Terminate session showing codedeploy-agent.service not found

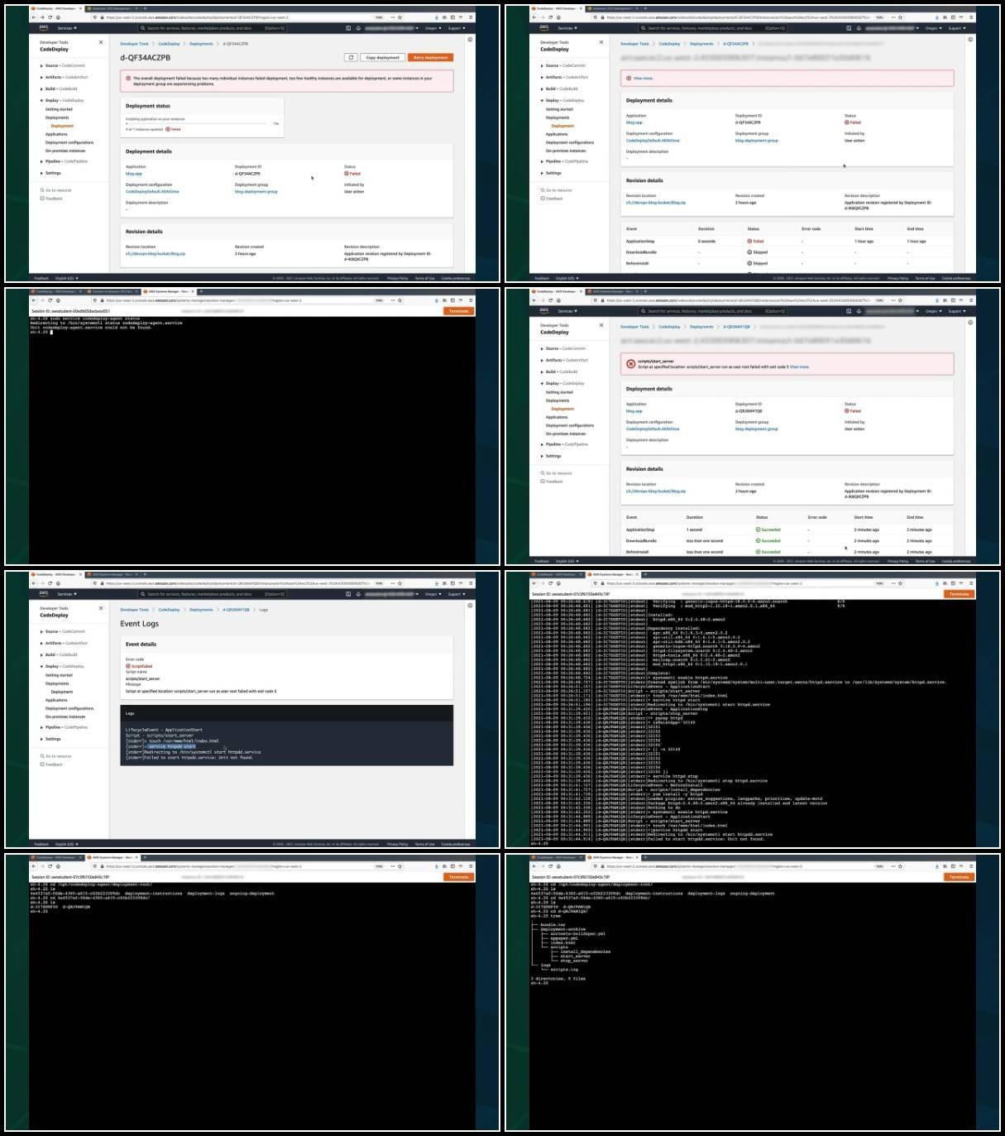click(x=458, y=311)
